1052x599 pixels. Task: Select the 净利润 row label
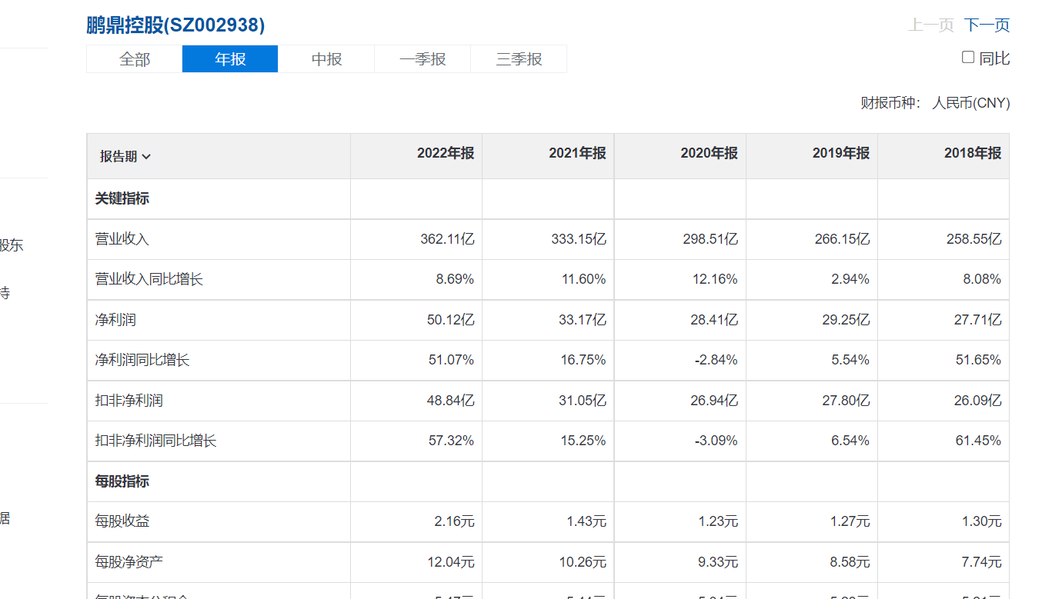pyautogui.click(x=115, y=320)
